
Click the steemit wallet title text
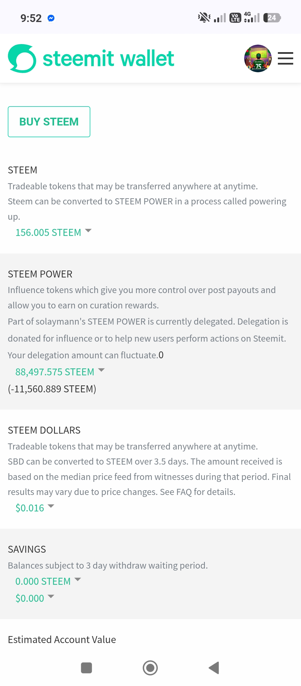108,59
